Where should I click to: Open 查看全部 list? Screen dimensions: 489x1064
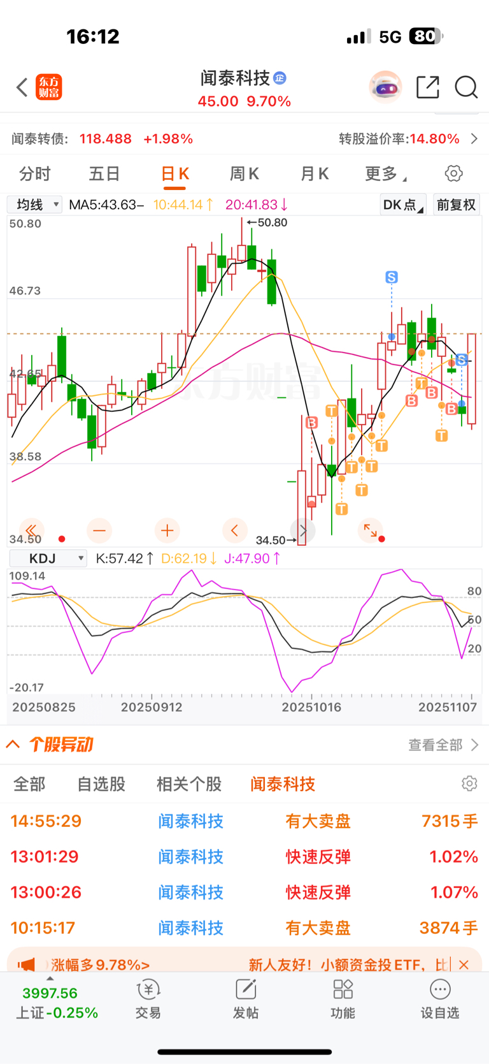443,745
